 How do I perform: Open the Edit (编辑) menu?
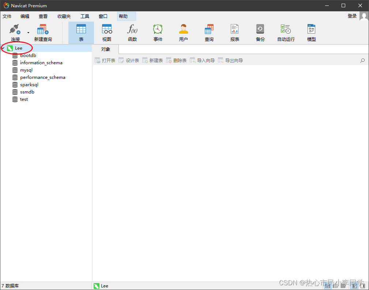pos(25,16)
